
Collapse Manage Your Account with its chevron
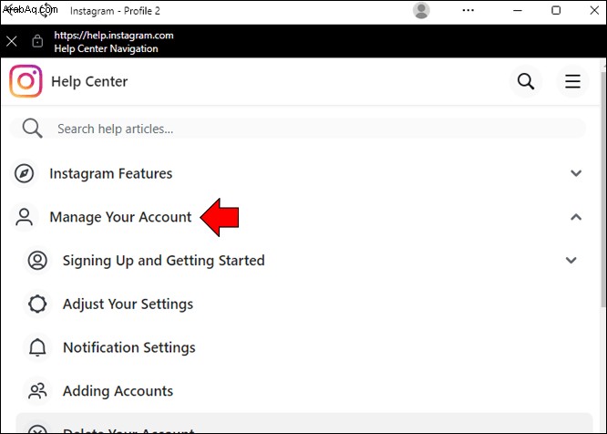click(x=576, y=217)
